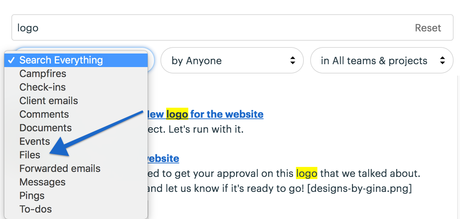The image size is (460, 219).
Task: Open the 'in All teams & projects' filter
Action: click(x=382, y=61)
